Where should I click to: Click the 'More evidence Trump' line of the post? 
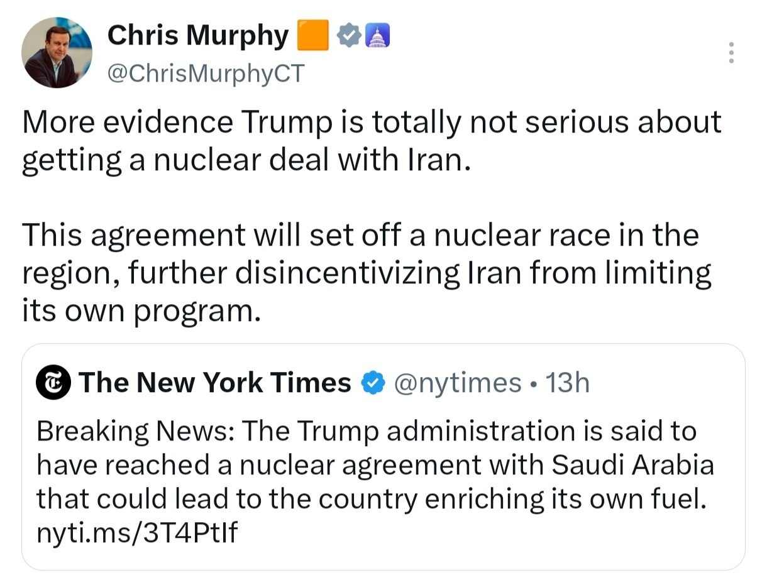pyautogui.click(x=372, y=123)
